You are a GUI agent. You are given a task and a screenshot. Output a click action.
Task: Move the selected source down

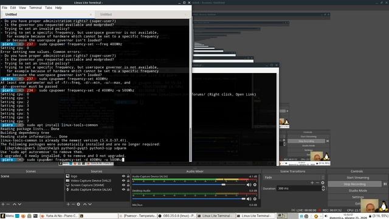(x=90, y=204)
